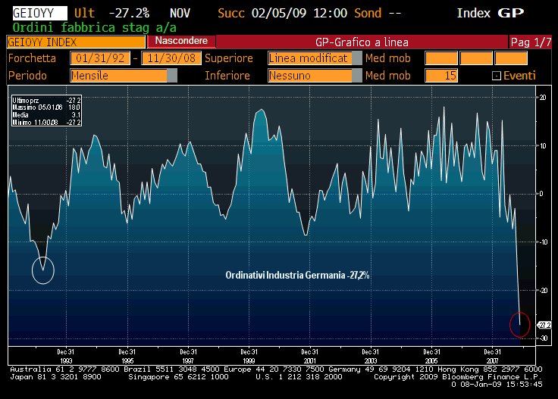
Task: Click the first upper Med mob field
Action: [441, 58]
